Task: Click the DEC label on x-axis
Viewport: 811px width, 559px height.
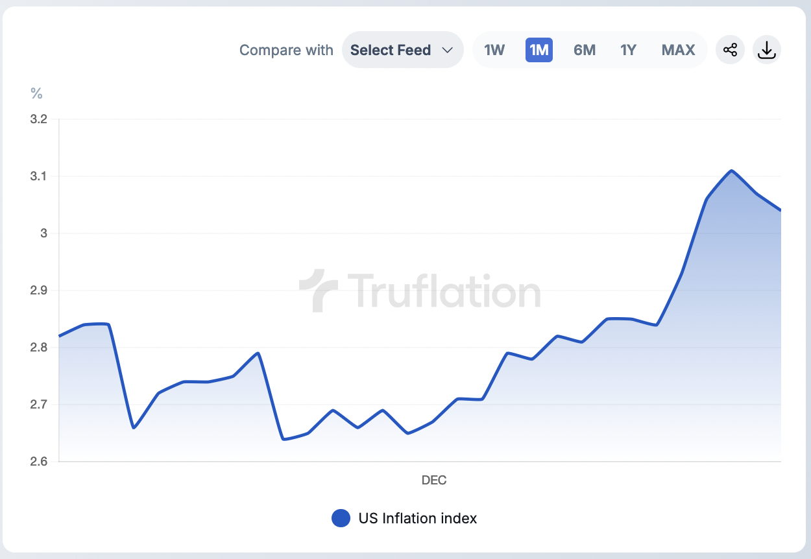Action: tap(434, 481)
